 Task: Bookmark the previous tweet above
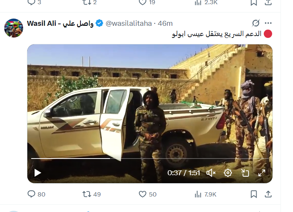[254, 2]
